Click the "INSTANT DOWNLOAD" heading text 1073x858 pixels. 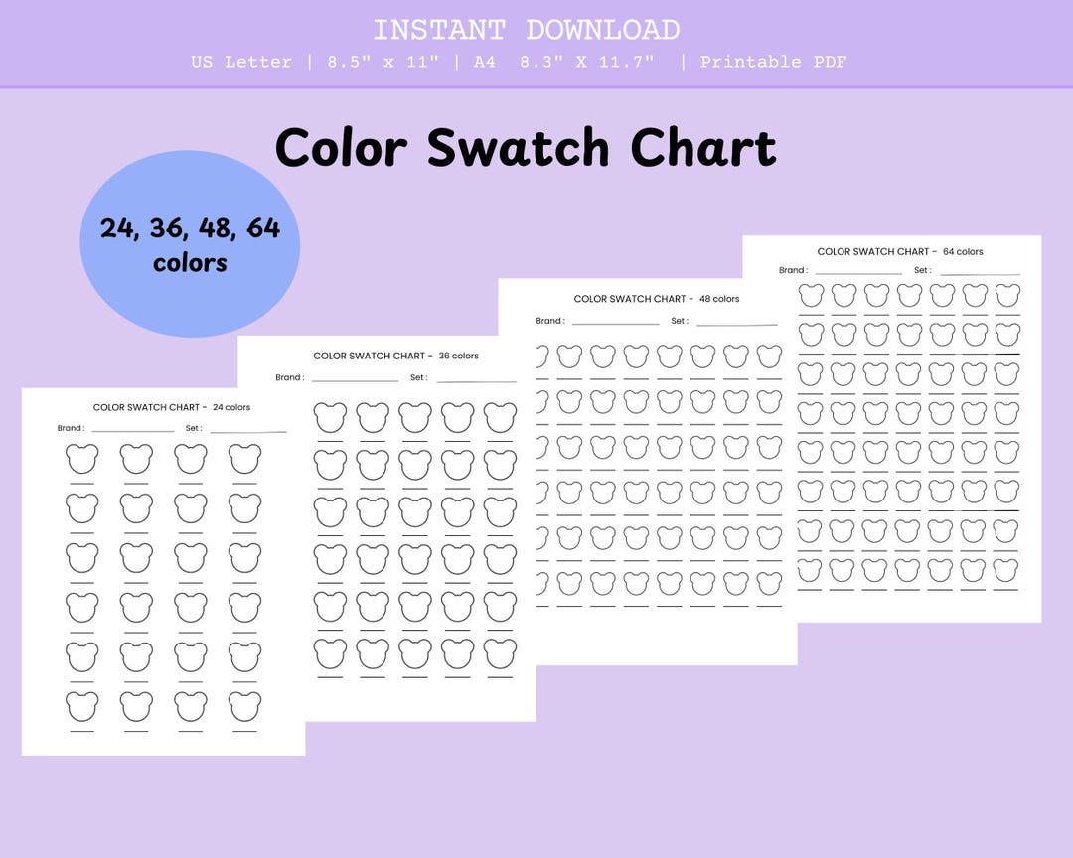pos(526,30)
